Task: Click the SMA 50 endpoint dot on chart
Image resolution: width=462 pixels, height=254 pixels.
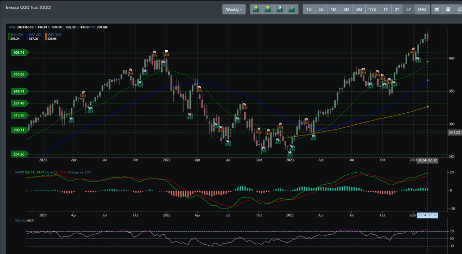Action: [x=427, y=80]
